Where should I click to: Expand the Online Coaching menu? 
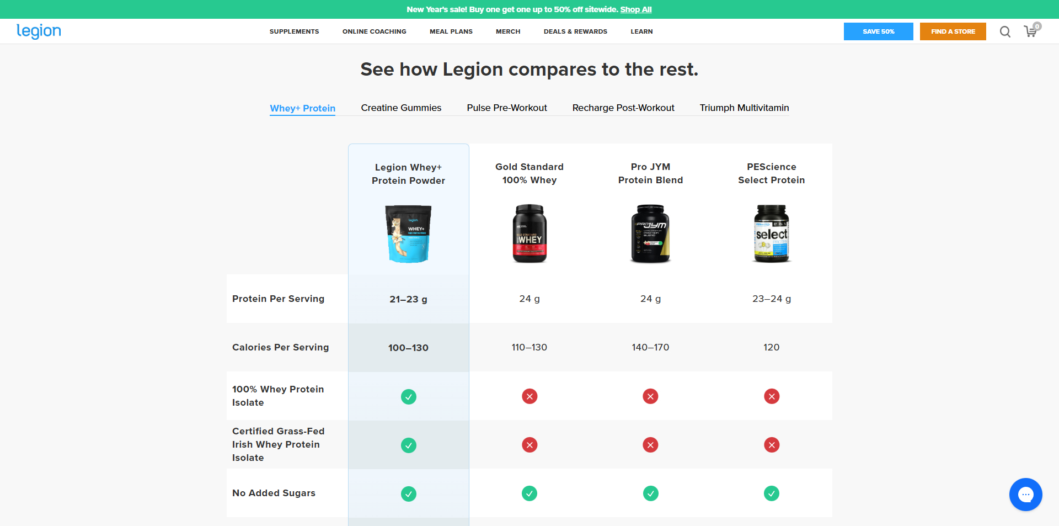[374, 31]
